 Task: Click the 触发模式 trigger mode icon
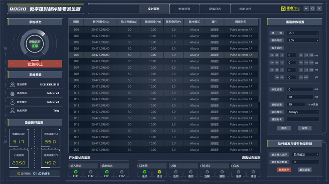[12, 102]
